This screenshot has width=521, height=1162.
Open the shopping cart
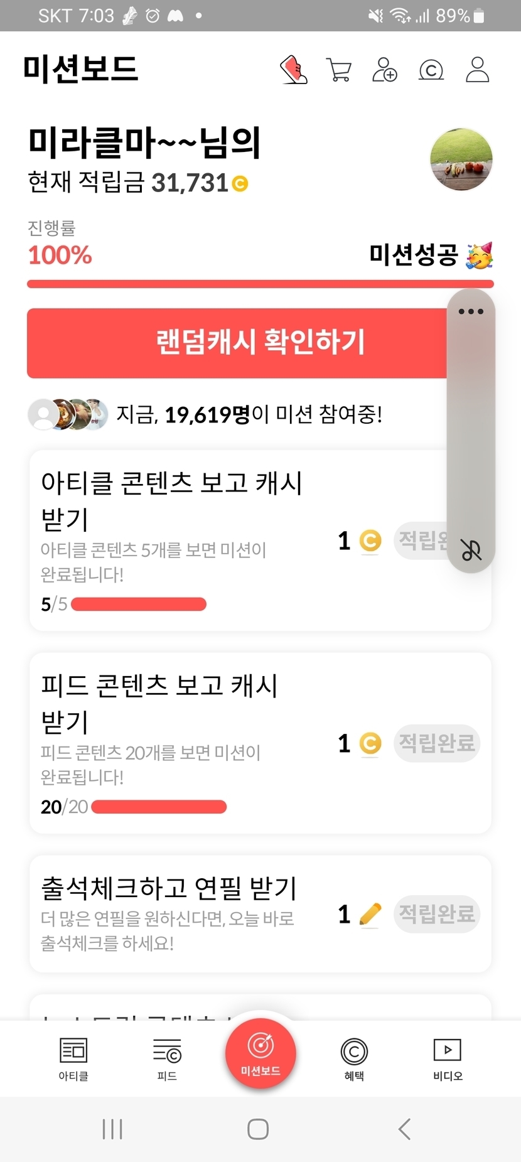pyautogui.click(x=339, y=70)
